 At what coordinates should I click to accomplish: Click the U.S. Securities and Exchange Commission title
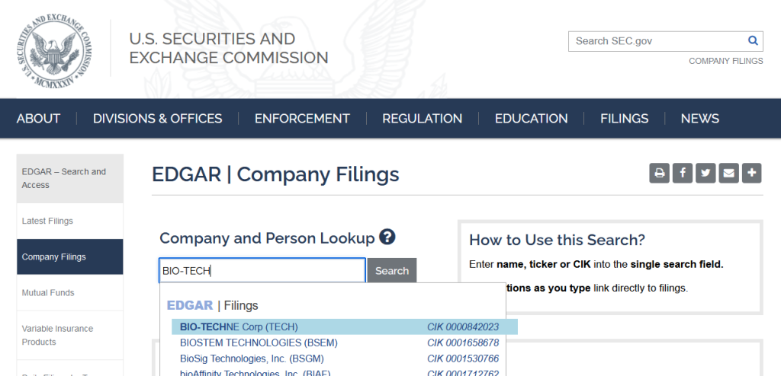[x=229, y=48]
